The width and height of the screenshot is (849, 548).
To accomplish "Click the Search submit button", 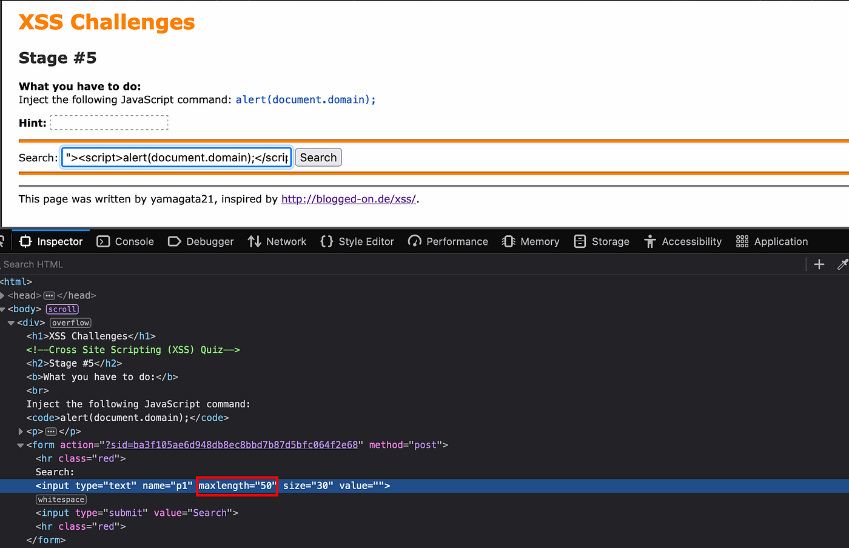I will (x=318, y=158).
